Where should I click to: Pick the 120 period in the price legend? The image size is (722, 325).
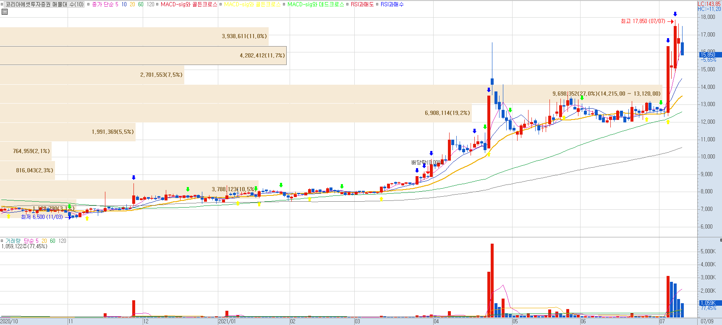pyautogui.click(x=150, y=4)
